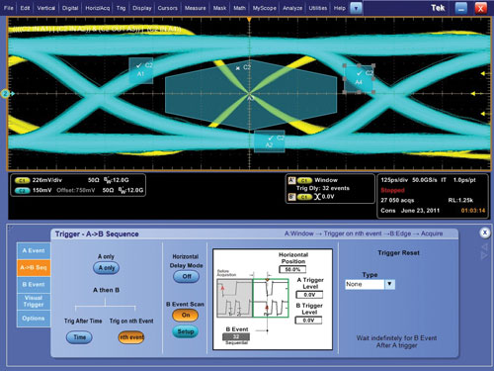
Task: Enable A only trigger mode
Action: 106,268
